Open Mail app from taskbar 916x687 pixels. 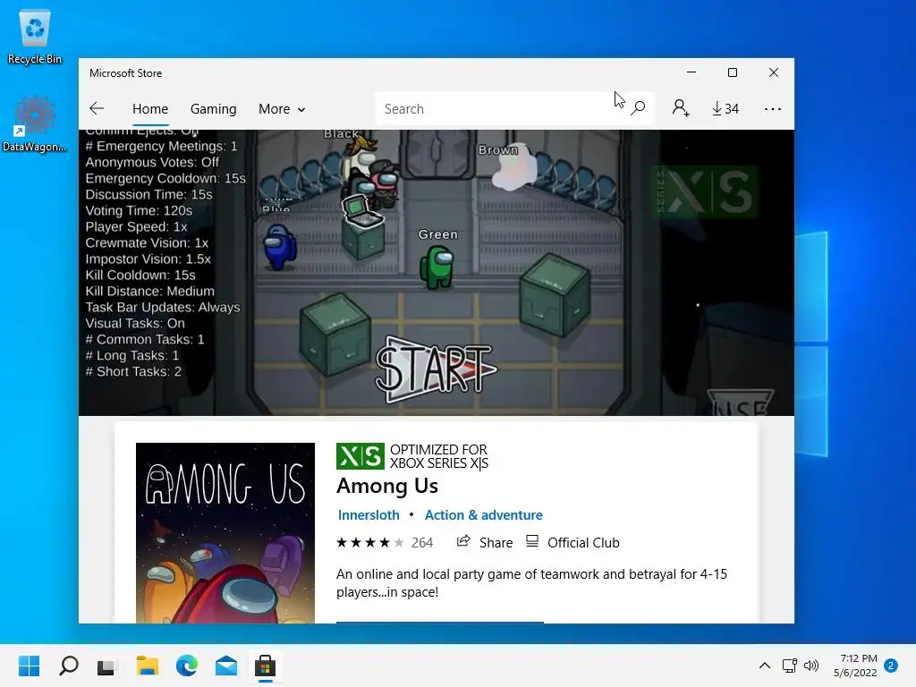[226, 666]
